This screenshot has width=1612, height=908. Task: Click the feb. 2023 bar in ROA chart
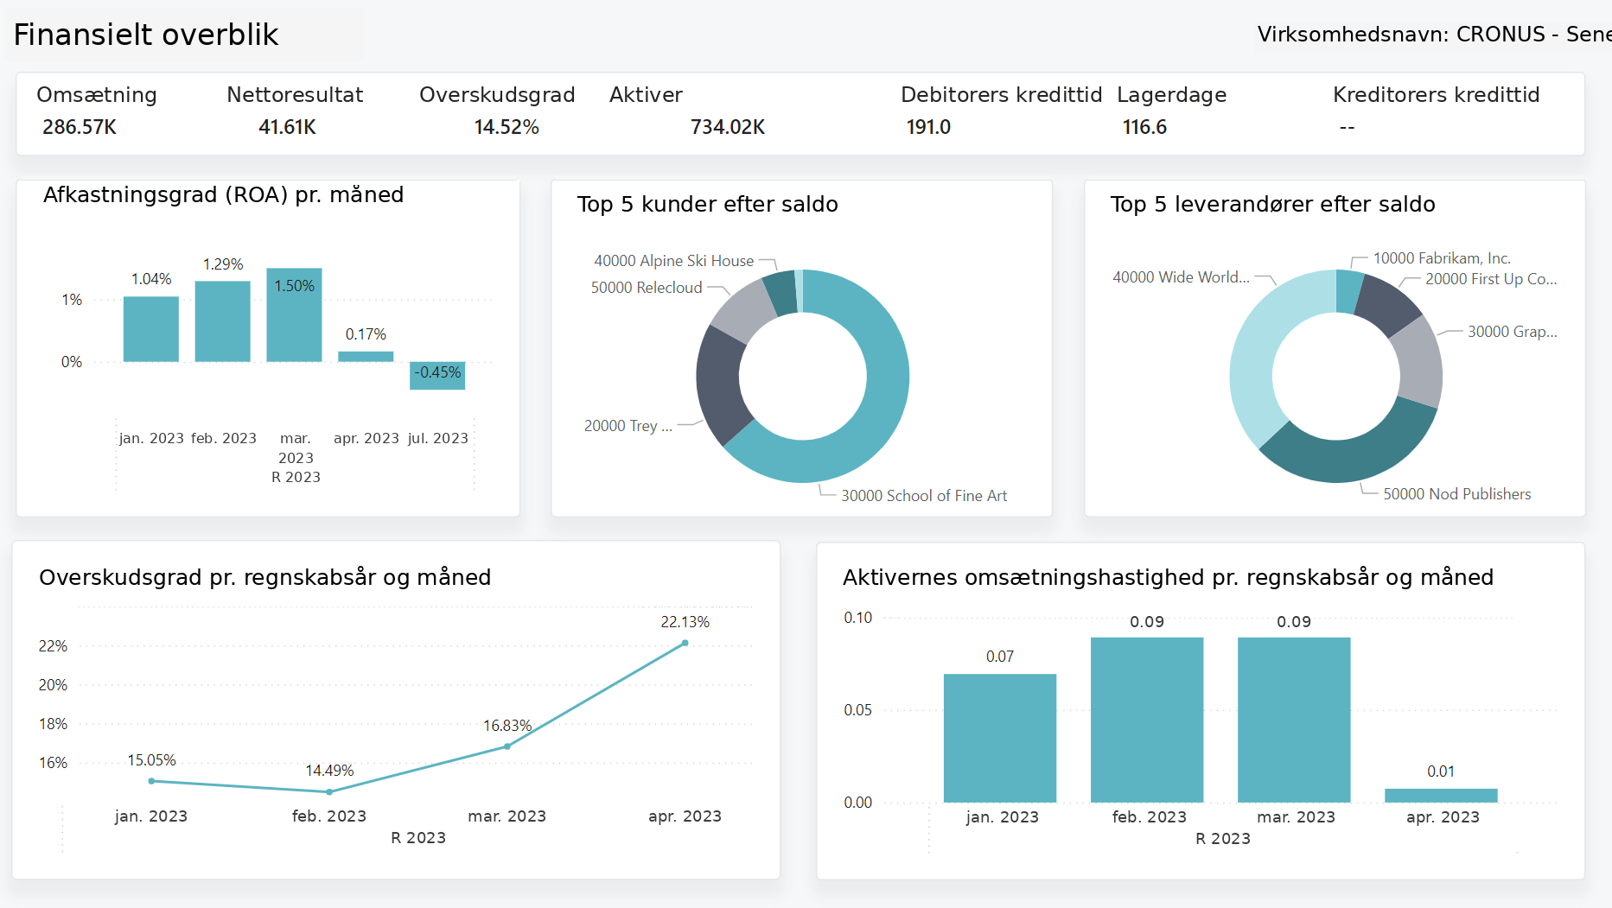[223, 321]
